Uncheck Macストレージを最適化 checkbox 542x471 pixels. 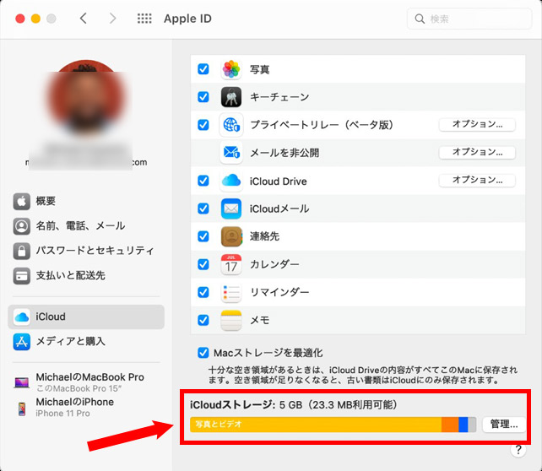click(203, 353)
